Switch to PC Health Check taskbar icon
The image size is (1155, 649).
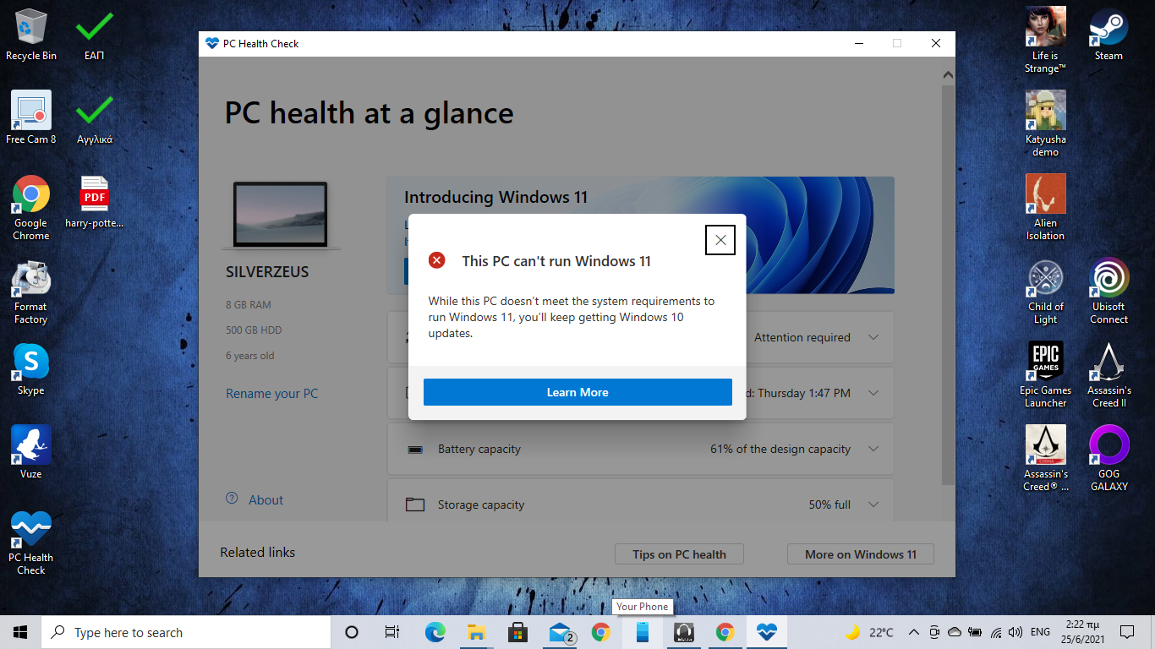click(767, 632)
